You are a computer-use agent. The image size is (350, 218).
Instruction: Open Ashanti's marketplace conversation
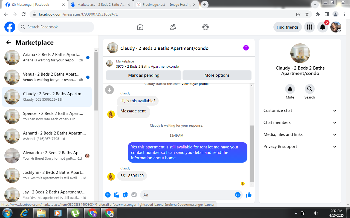(47, 136)
